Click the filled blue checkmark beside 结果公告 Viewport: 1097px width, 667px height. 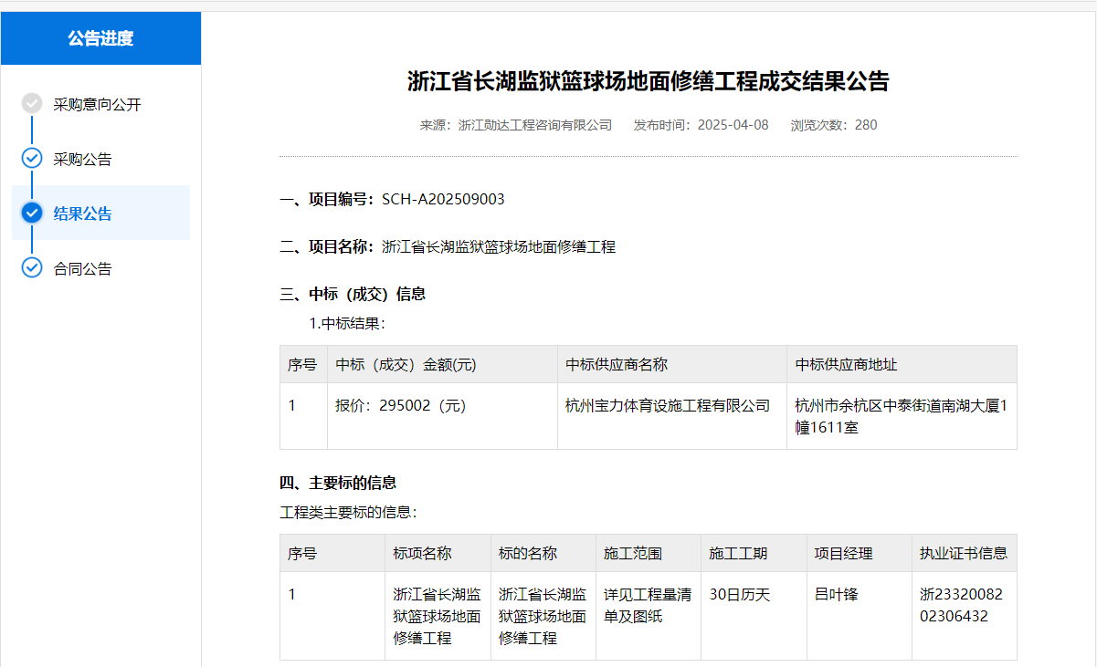point(32,214)
